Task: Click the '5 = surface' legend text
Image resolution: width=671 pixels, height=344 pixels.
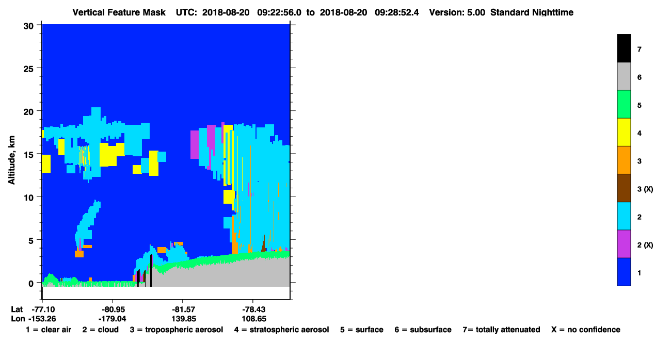Action: [362, 330]
